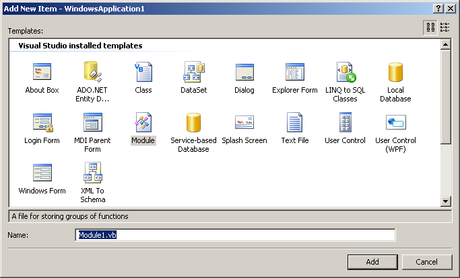This screenshot has width=460, height=278.
Task: Click the Name field containing Module1.vb
Action: point(234,235)
